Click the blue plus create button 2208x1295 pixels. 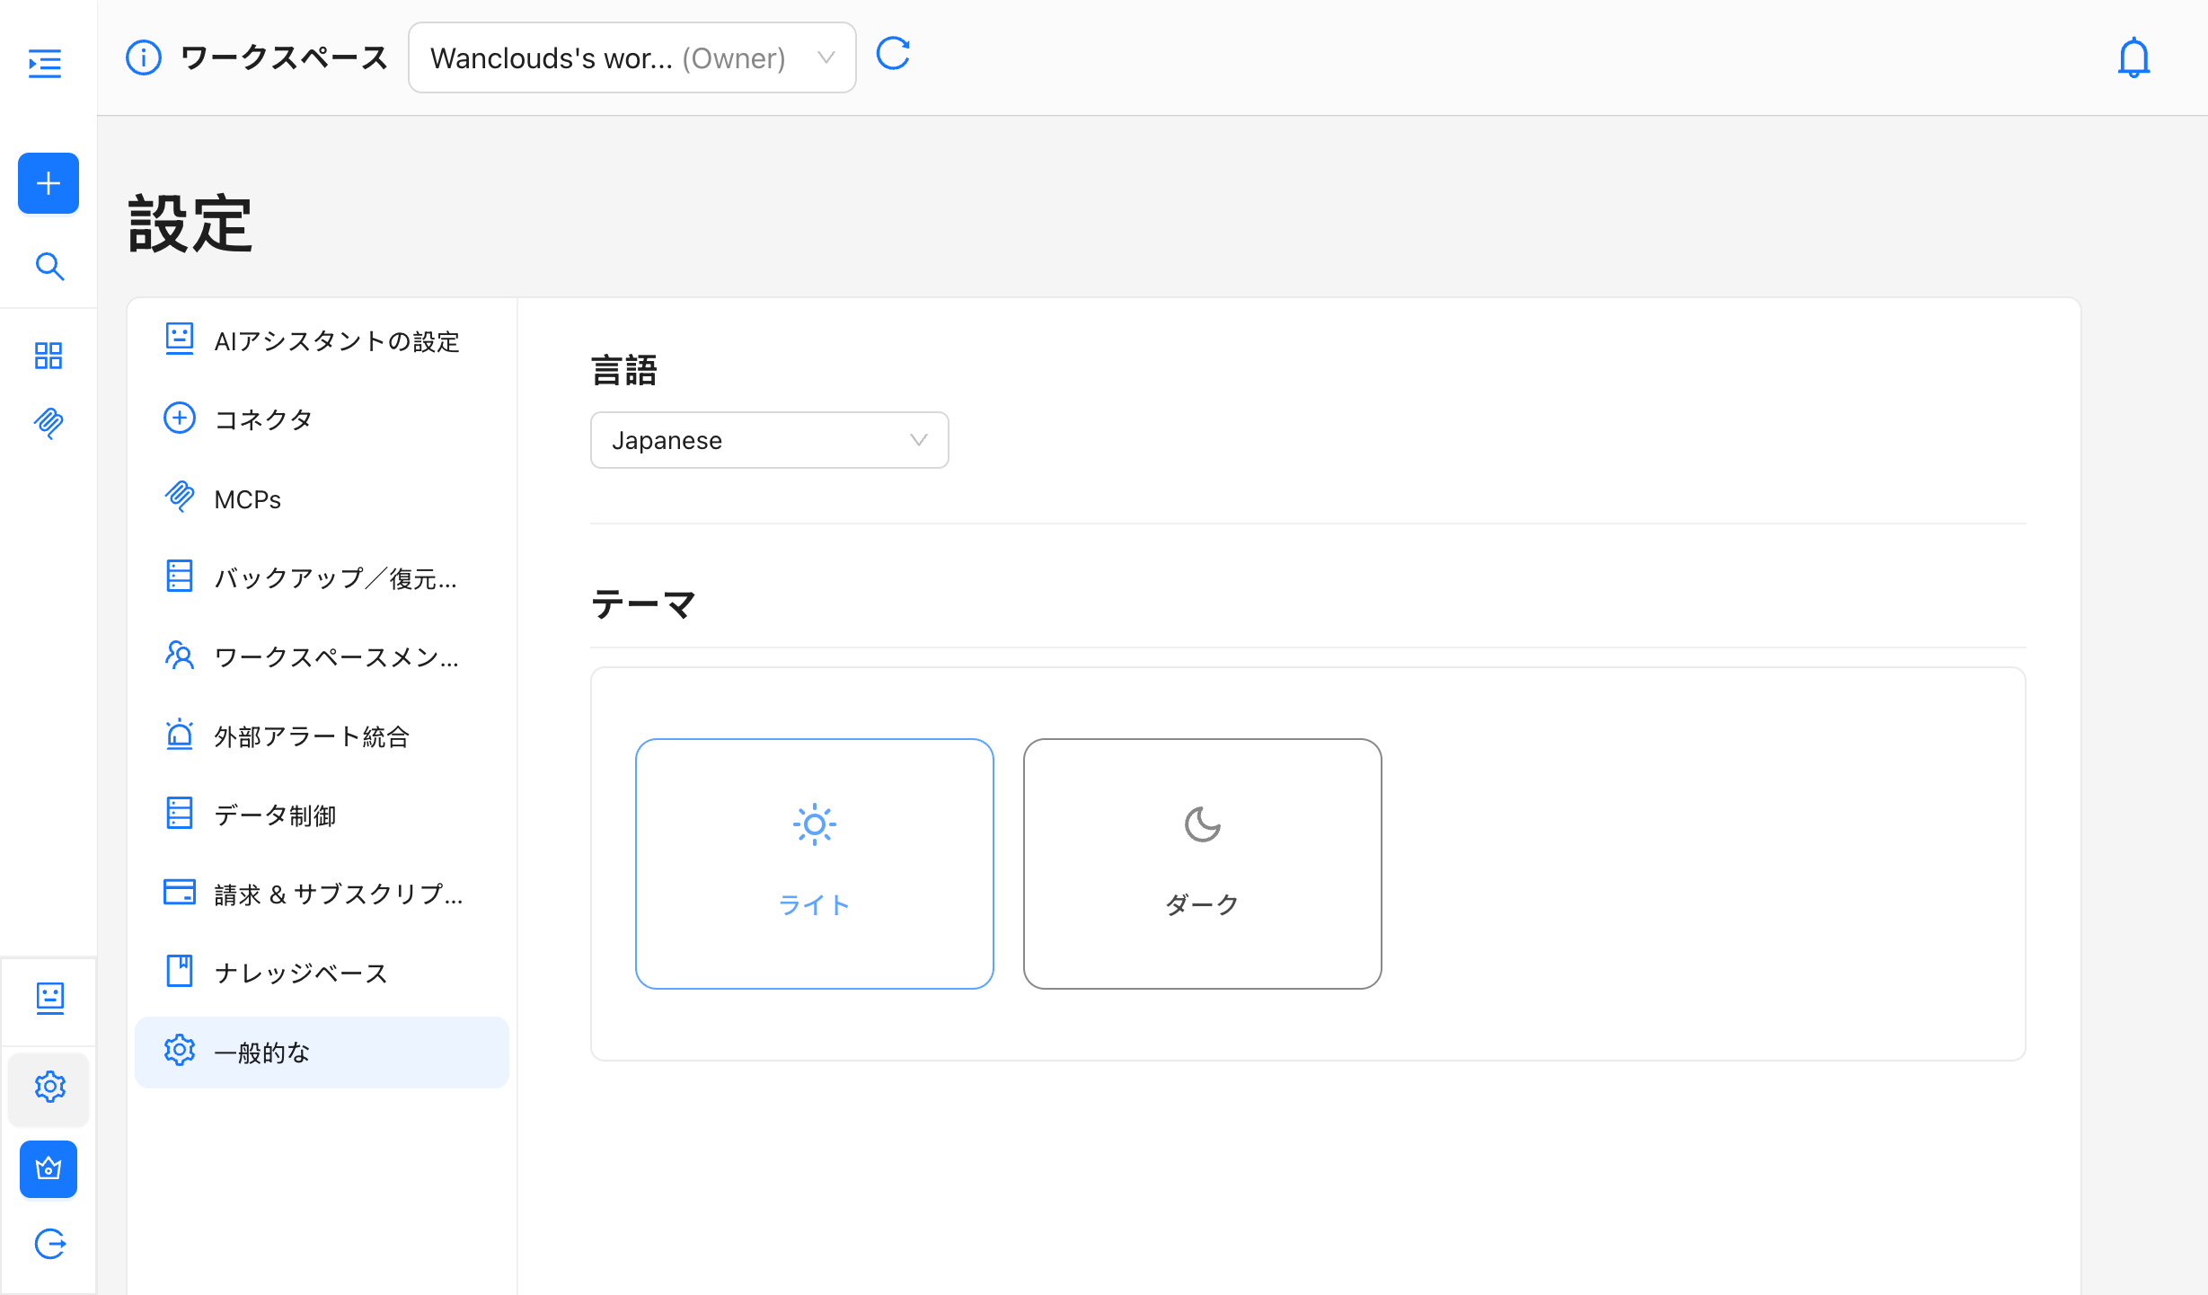click(49, 183)
